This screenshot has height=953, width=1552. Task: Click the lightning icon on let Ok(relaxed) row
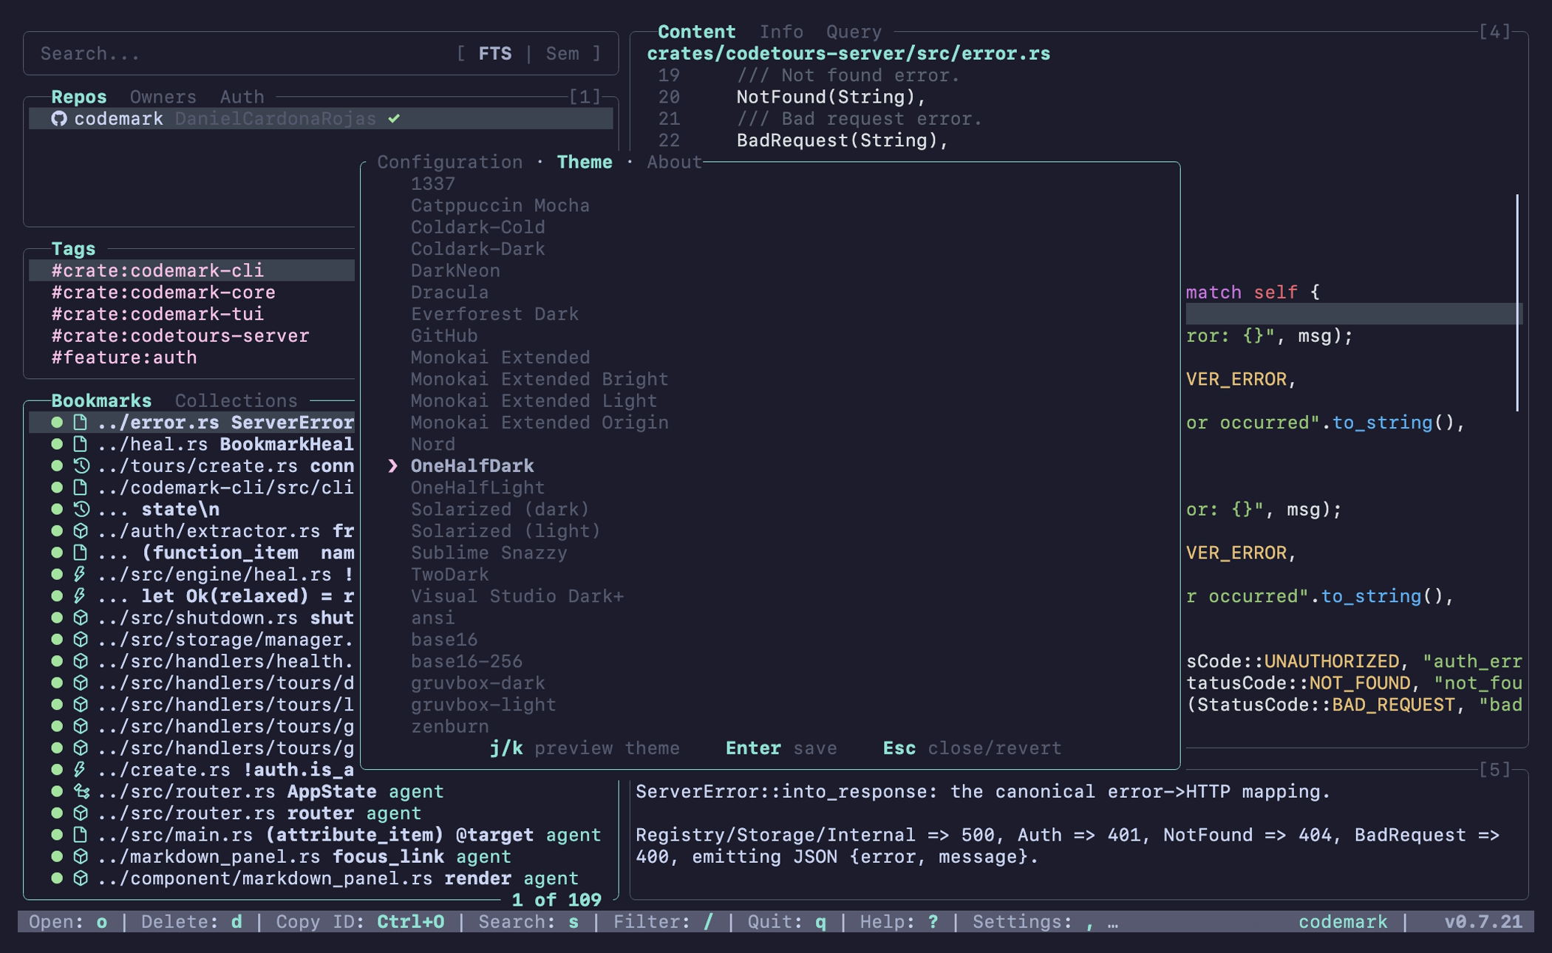(80, 596)
